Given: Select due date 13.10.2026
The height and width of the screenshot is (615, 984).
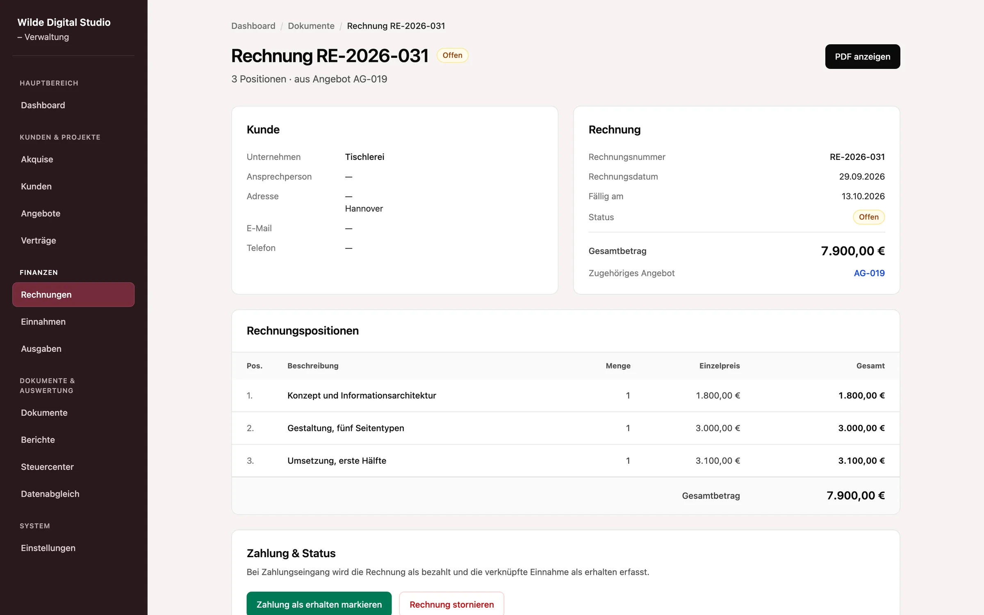Looking at the screenshot, I should (863, 196).
